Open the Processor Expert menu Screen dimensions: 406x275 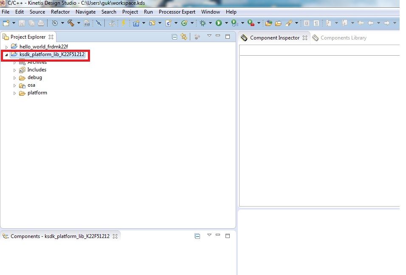click(x=177, y=12)
